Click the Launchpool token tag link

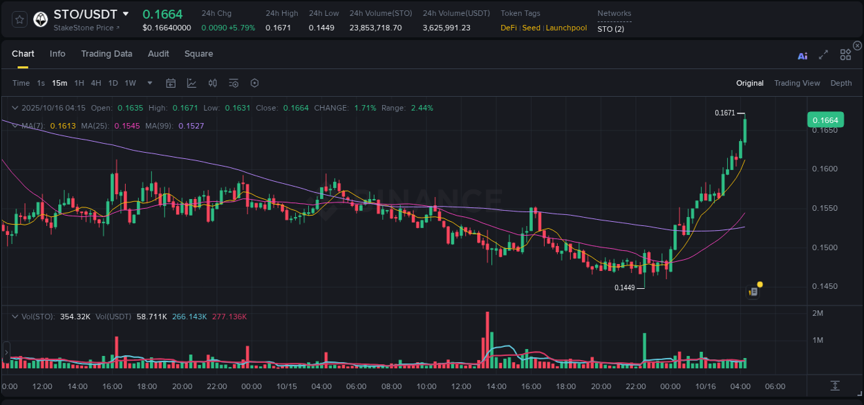[567, 28]
